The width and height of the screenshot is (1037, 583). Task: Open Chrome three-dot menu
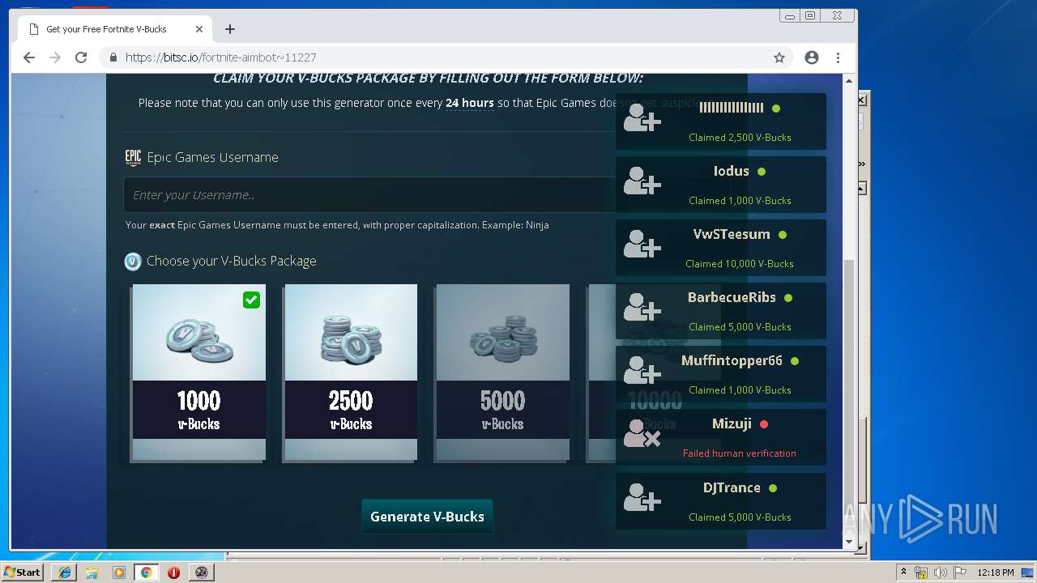tap(838, 57)
